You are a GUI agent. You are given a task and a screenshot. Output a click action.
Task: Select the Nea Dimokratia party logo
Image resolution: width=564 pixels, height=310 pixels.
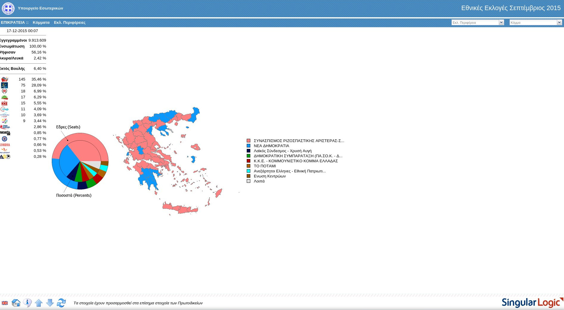[4, 85]
